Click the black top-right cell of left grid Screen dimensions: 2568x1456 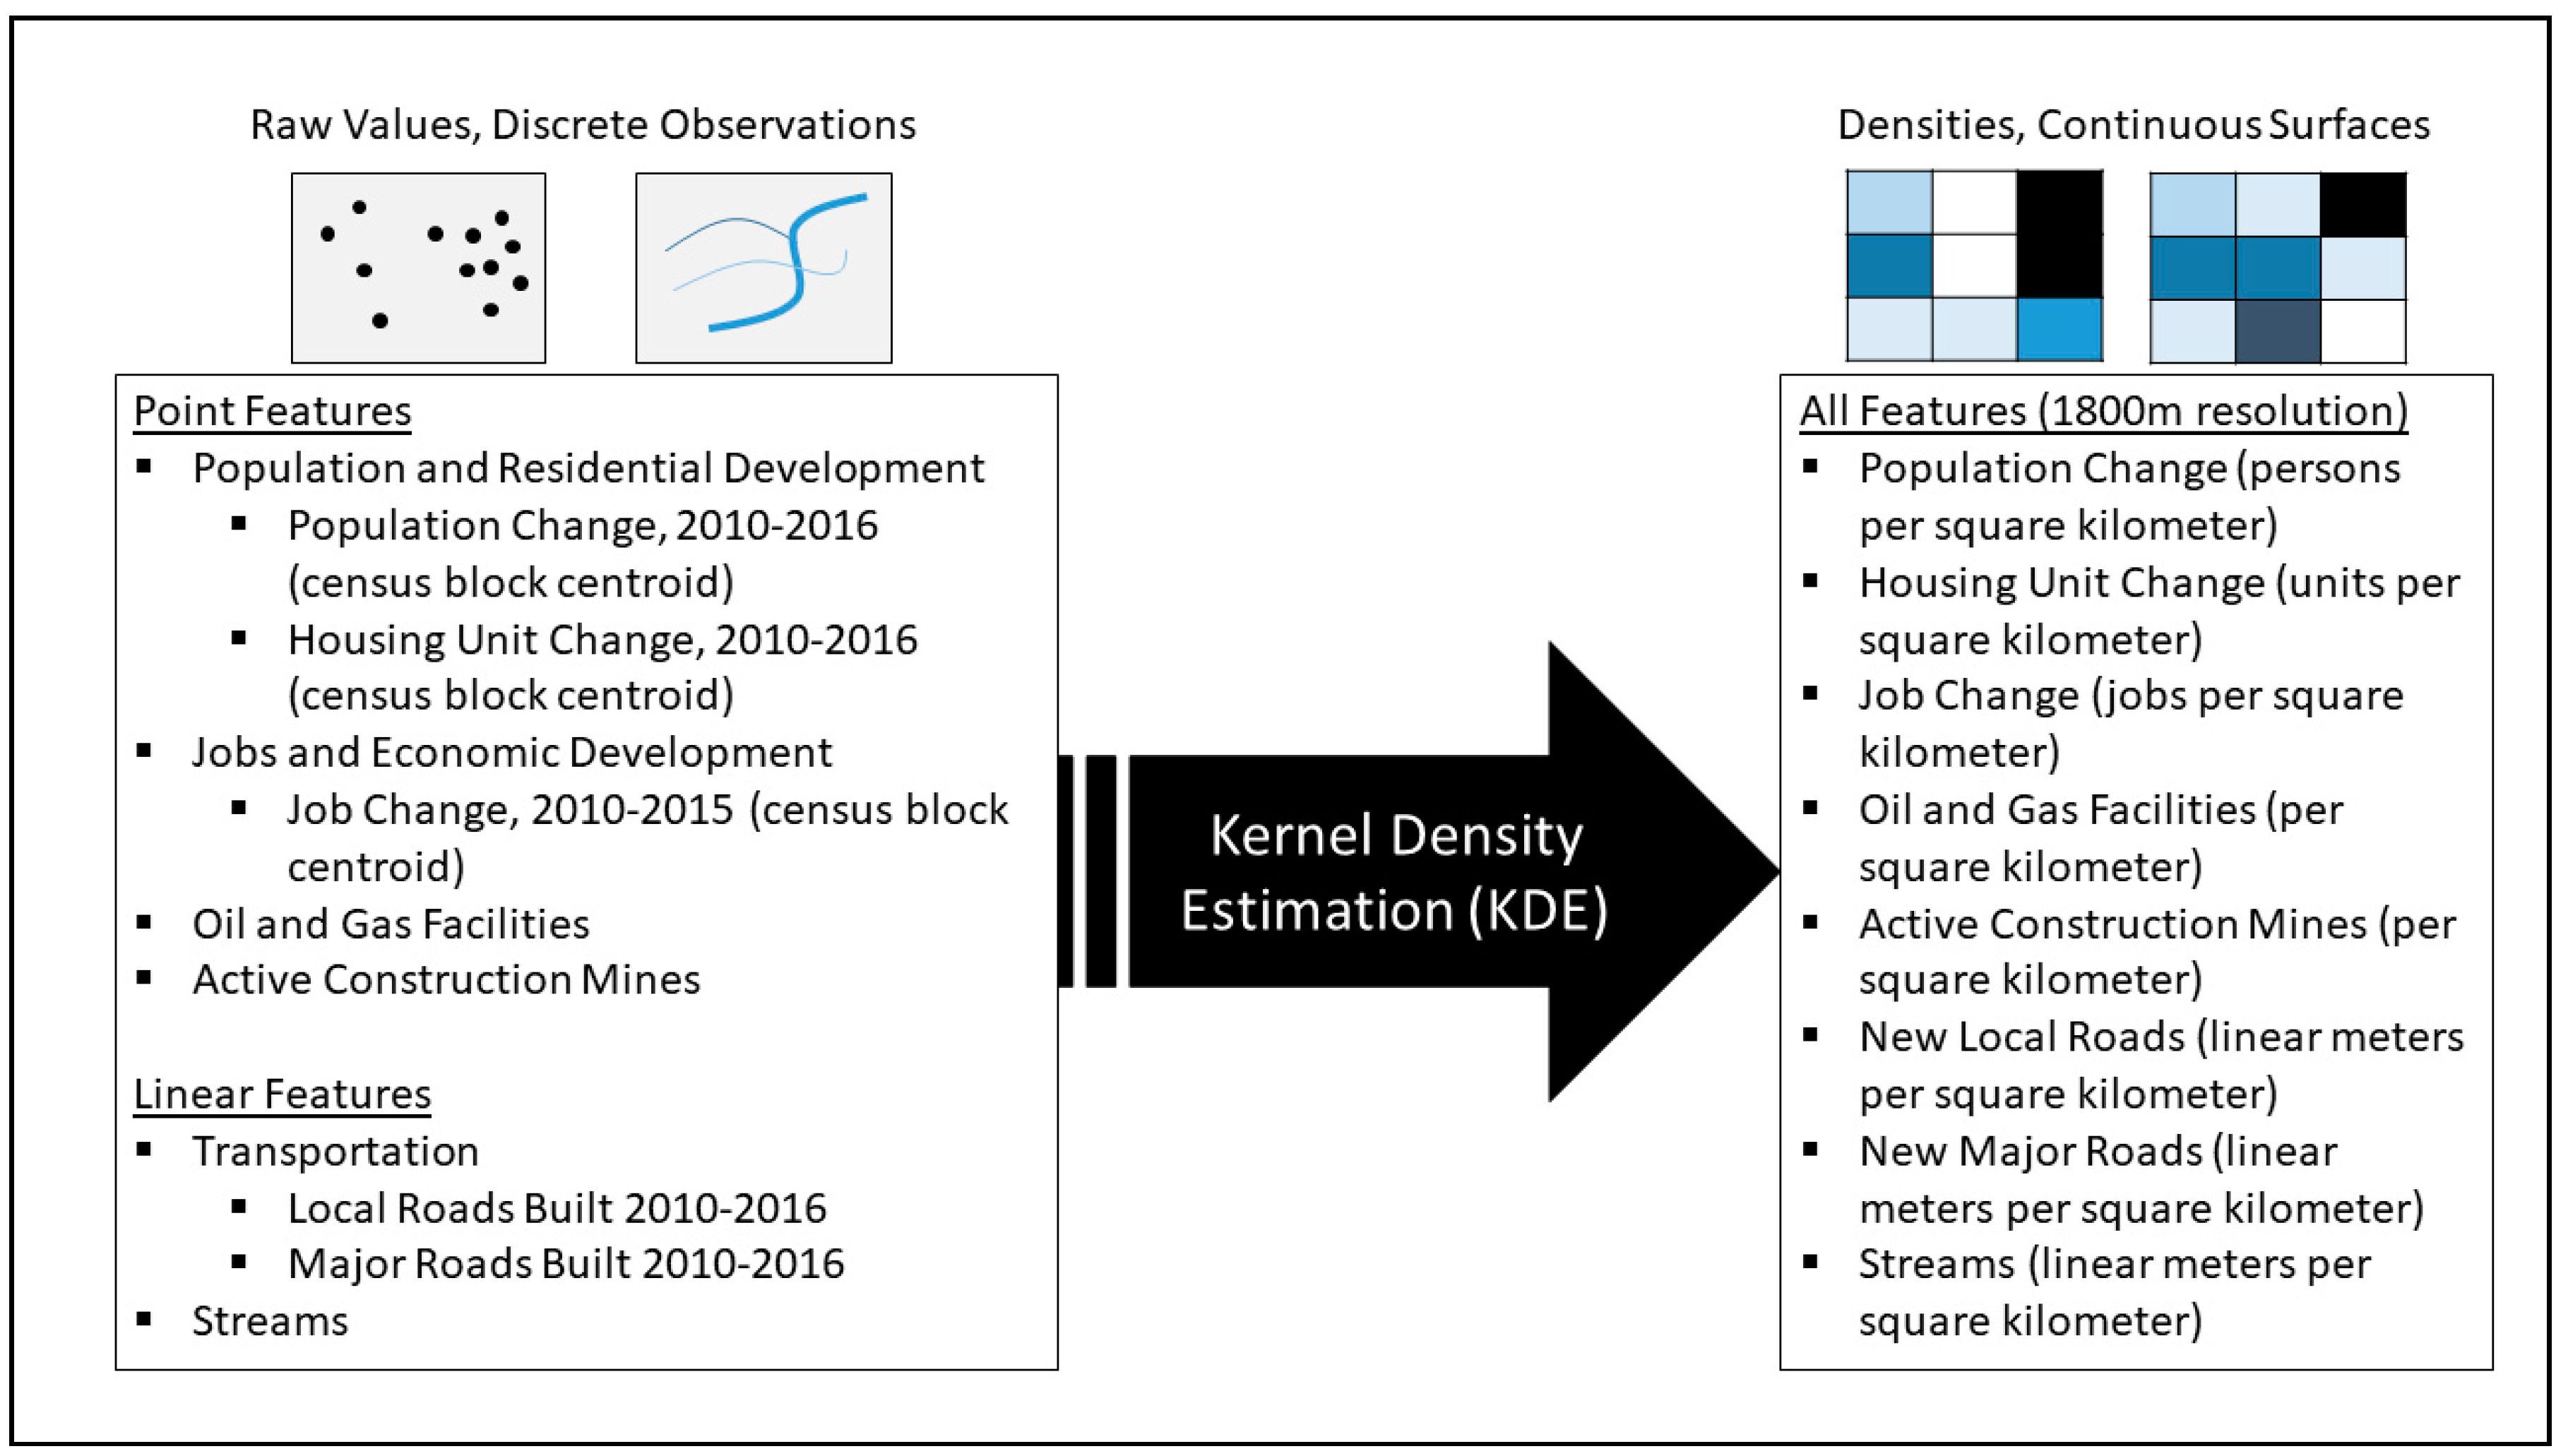click(2060, 203)
